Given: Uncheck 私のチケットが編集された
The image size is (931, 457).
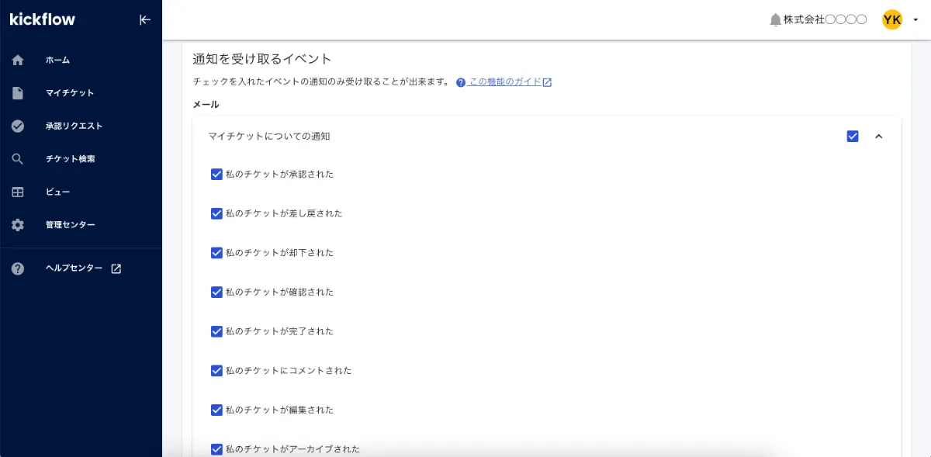Looking at the screenshot, I should tap(216, 410).
